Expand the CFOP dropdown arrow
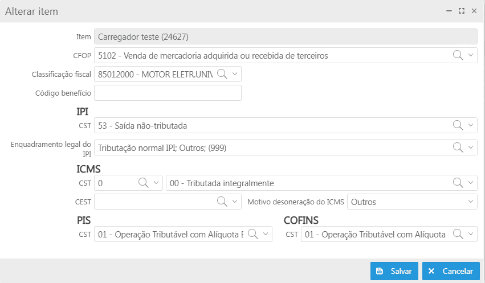Image resolution: width=485 pixels, height=283 pixels. 471,55
